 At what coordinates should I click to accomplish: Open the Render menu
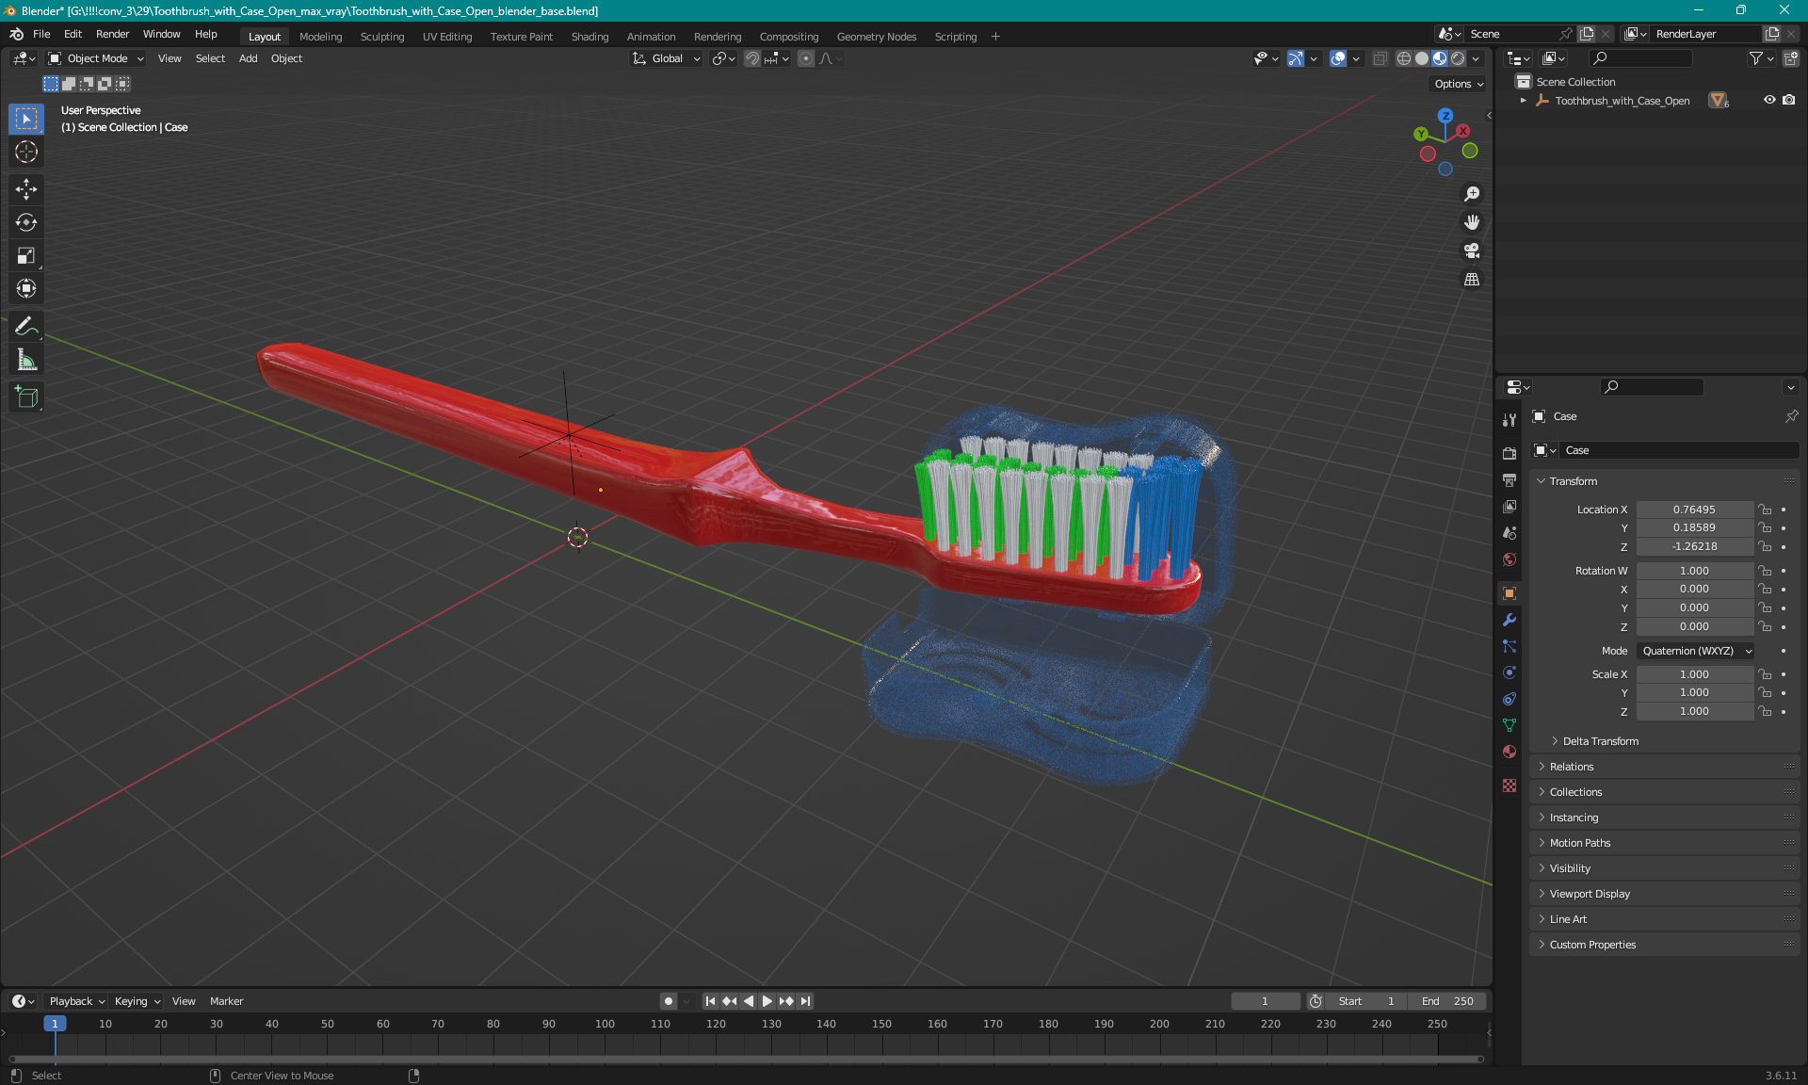(112, 34)
